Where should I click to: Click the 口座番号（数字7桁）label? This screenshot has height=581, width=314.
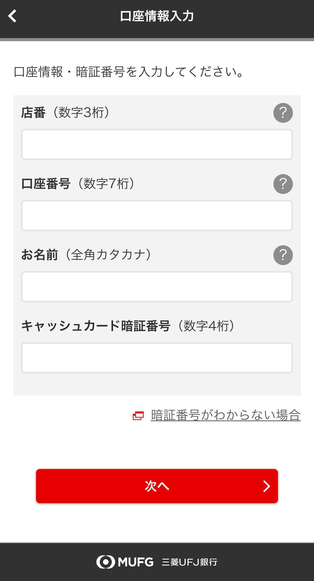78,184
